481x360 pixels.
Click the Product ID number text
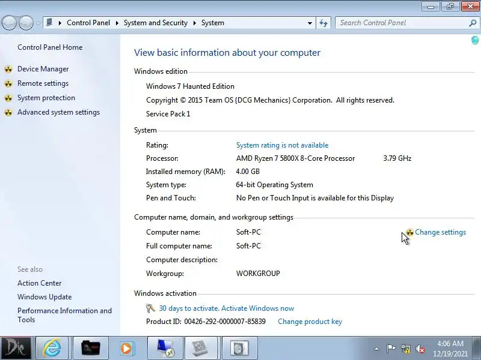click(225, 322)
